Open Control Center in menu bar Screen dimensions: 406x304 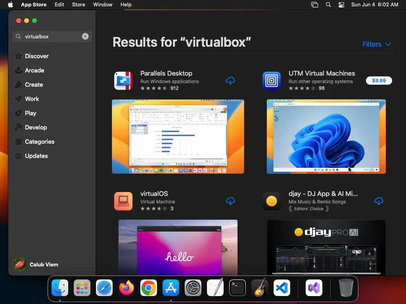[x=341, y=5]
